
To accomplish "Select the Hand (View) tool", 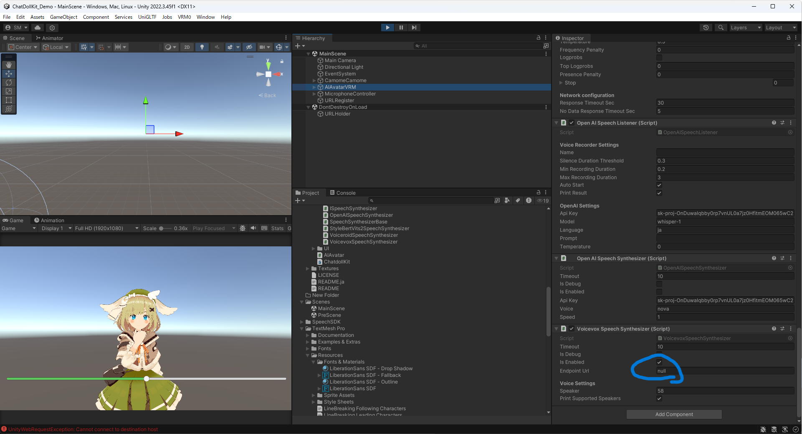I will click(x=9, y=65).
